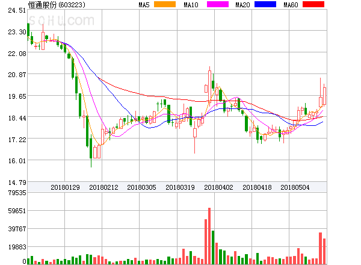Viewport: 361px width, 265px height.
Task: Click the 24.51 price axis label
Action: tap(17, 10)
